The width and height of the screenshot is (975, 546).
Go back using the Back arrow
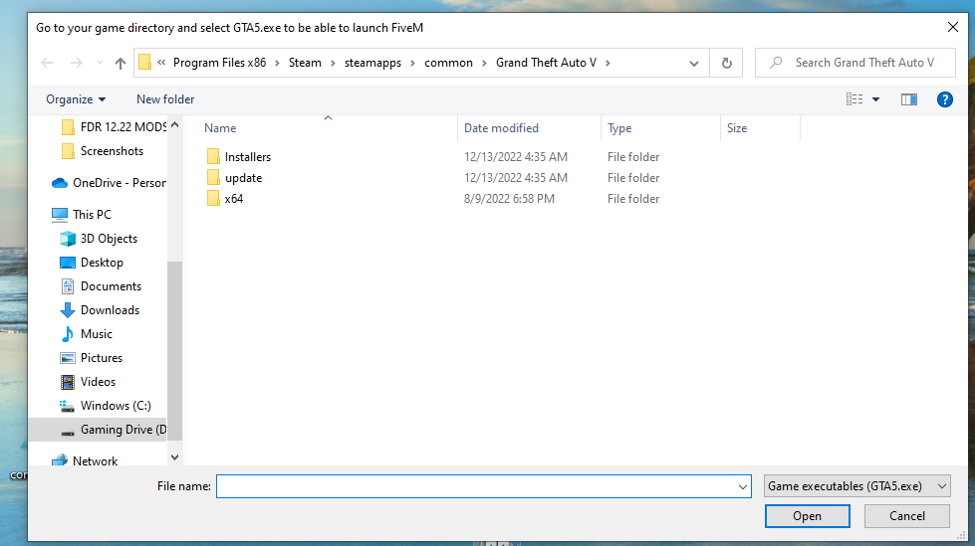pos(47,63)
